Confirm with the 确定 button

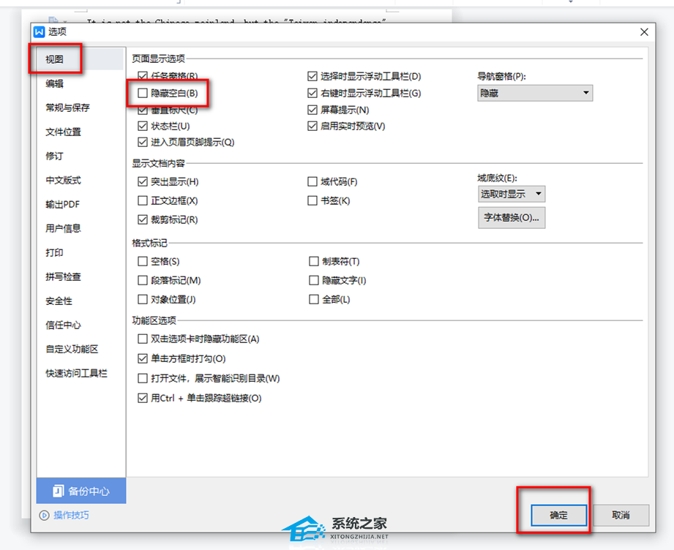(559, 515)
